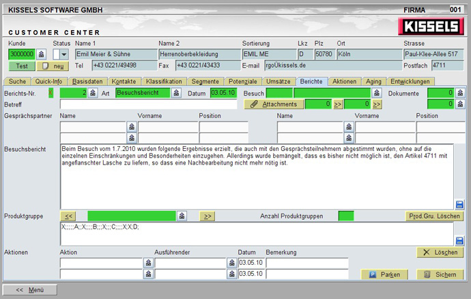Click the Parken button
The height and width of the screenshot is (299, 471).
tap(384, 274)
